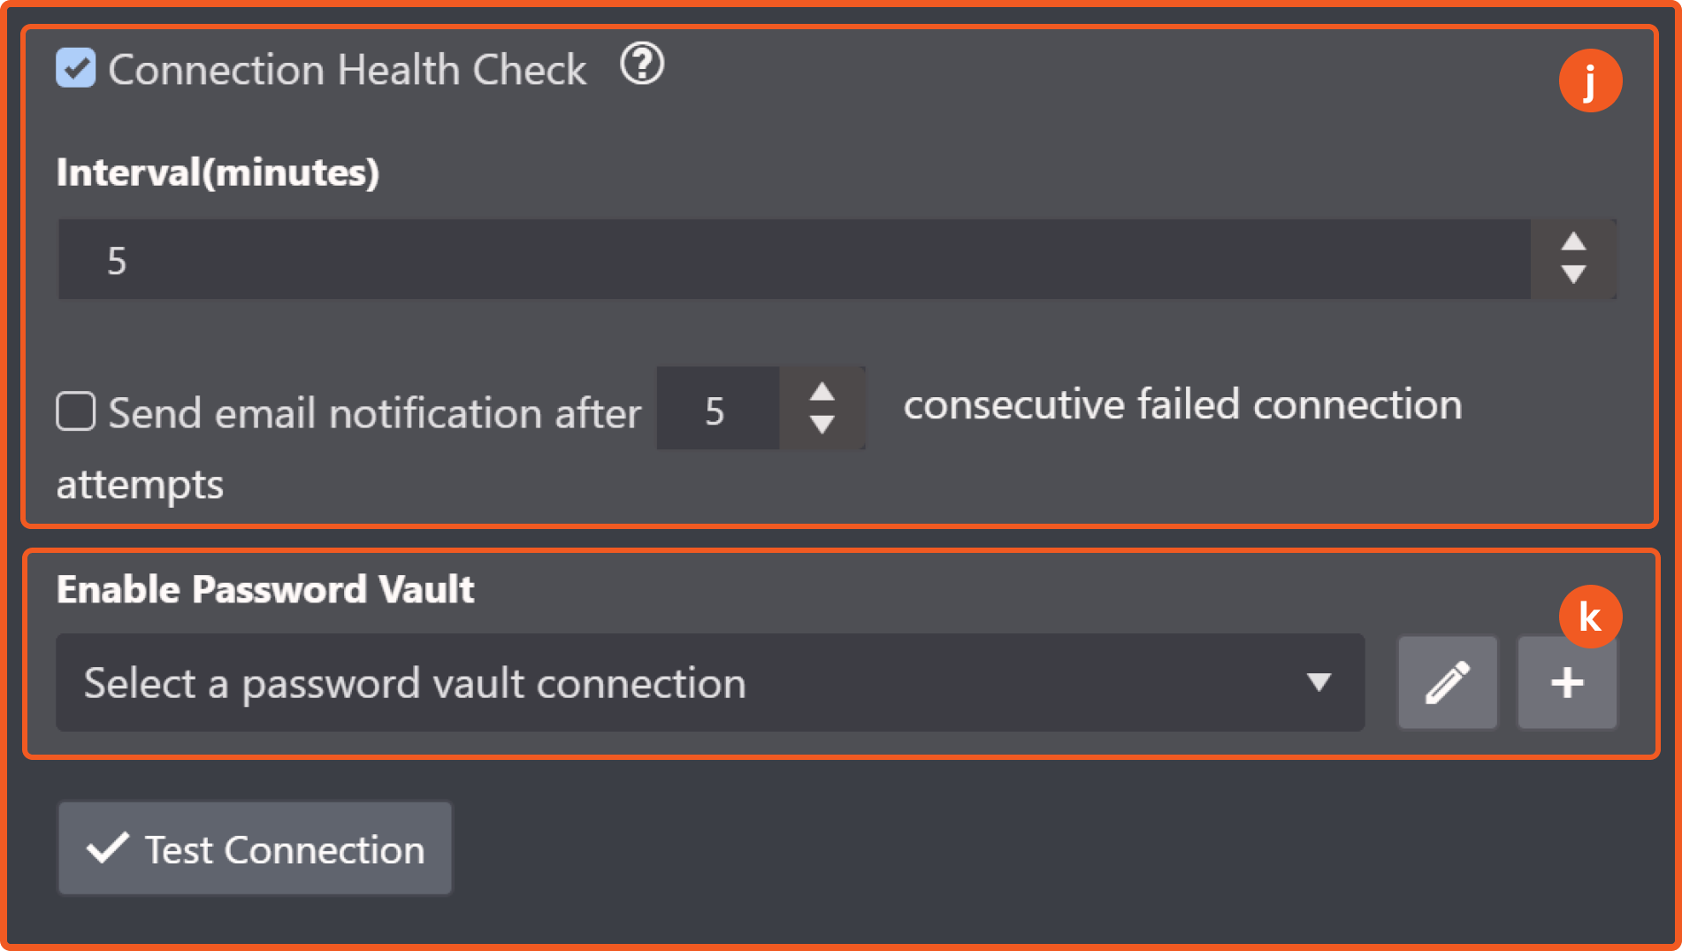This screenshot has width=1682, height=951.
Task: Click the orange k annotation marker
Action: pos(1590,617)
